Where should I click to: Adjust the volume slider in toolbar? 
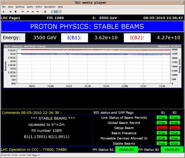[57, 12]
